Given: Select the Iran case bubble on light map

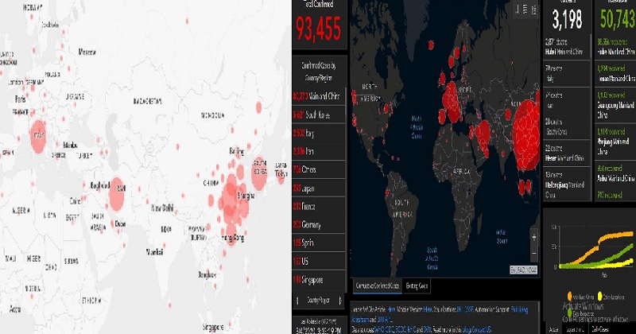Looking at the screenshot, I should pos(116,193).
